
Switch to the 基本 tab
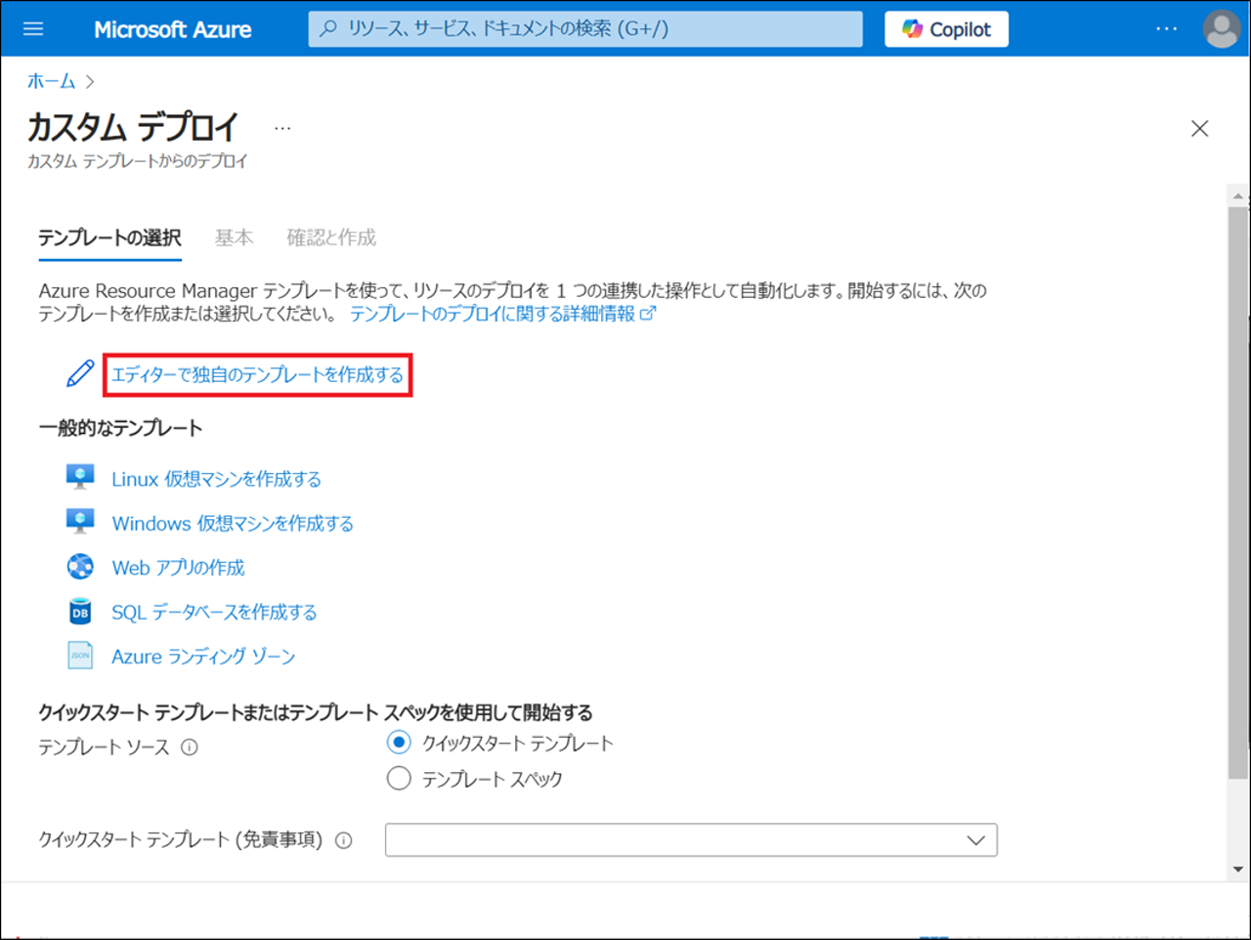click(234, 237)
